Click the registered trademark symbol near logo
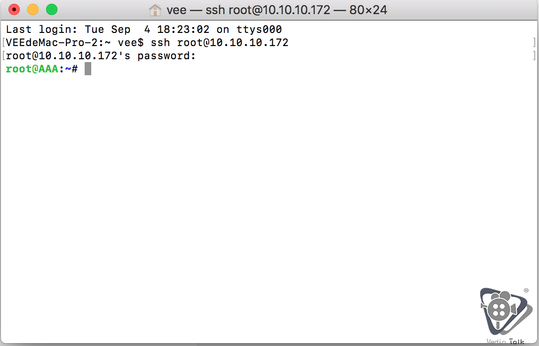The image size is (539, 346). click(526, 291)
